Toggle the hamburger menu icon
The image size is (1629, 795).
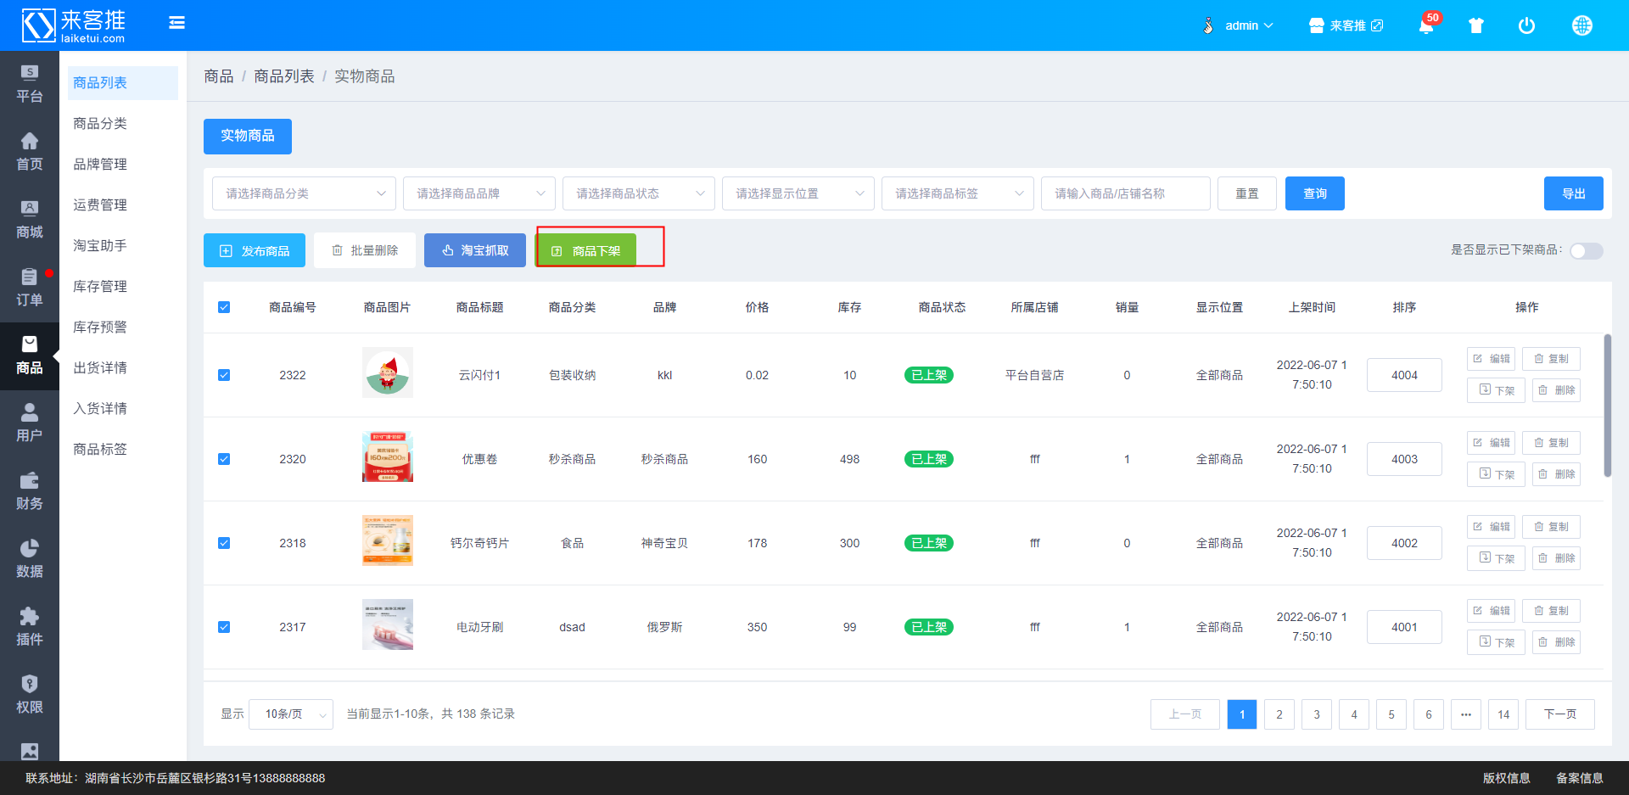coord(176,23)
